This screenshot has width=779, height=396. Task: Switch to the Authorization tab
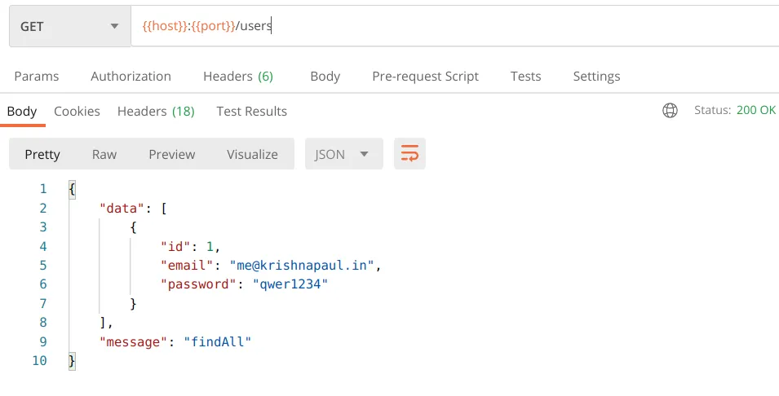[x=131, y=76]
